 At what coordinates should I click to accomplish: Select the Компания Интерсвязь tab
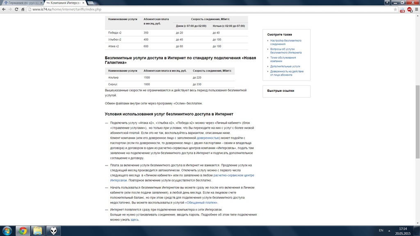pyautogui.click(x=65, y=3)
